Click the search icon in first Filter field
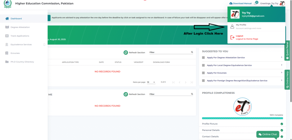Image resolution: width=292 pixels, height=140 pixels. tap(192, 52)
